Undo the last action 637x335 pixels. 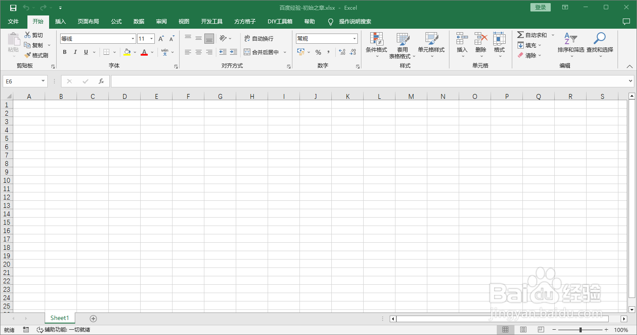26,8
